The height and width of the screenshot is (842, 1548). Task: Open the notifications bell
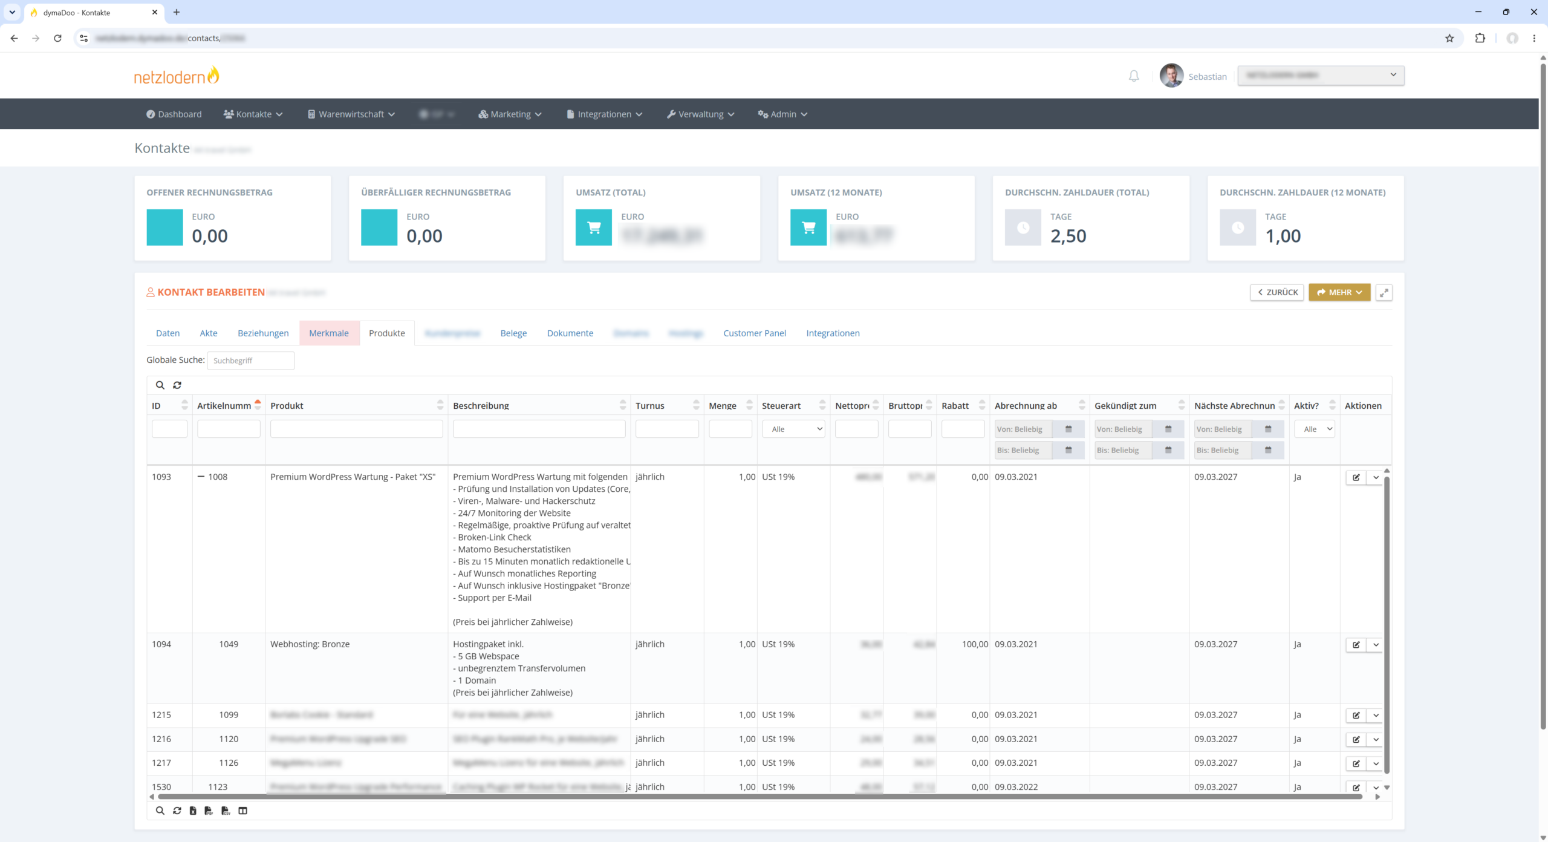coord(1134,76)
